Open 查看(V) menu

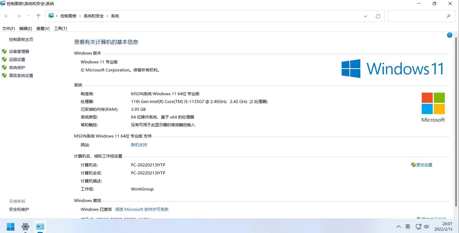[43, 29]
